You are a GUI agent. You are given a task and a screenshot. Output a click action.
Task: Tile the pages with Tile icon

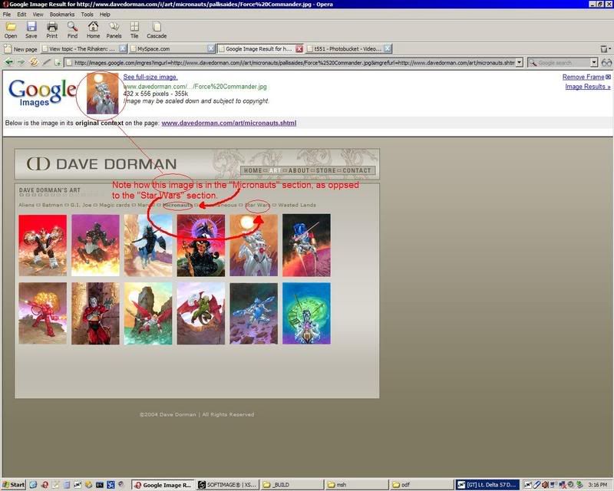tap(134, 30)
